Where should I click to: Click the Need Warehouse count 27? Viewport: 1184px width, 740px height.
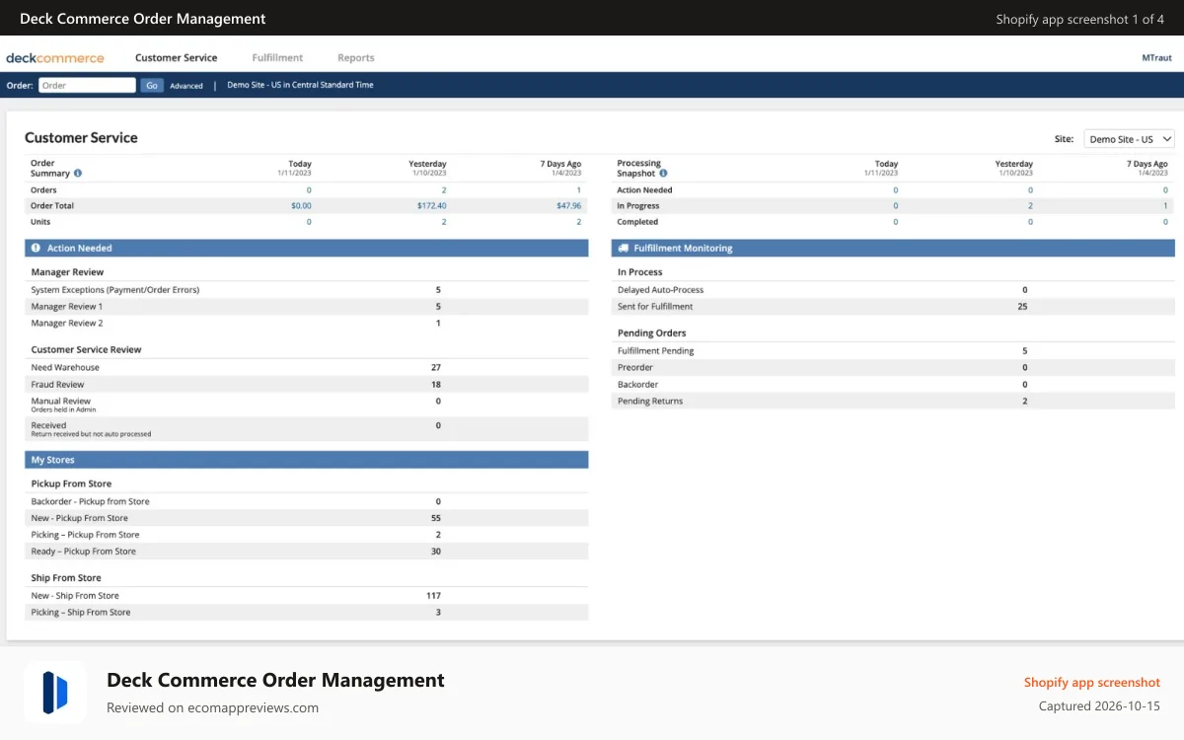tap(436, 368)
